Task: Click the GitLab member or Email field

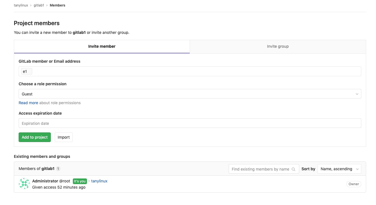Action: click(190, 71)
